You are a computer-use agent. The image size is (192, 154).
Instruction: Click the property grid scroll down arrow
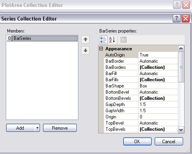pyautogui.click(x=181, y=130)
